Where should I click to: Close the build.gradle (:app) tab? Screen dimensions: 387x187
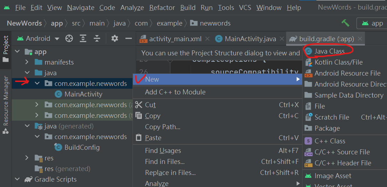pos(360,39)
